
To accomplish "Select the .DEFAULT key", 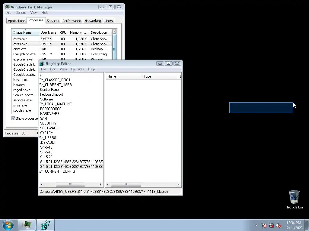I will (48, 143).
